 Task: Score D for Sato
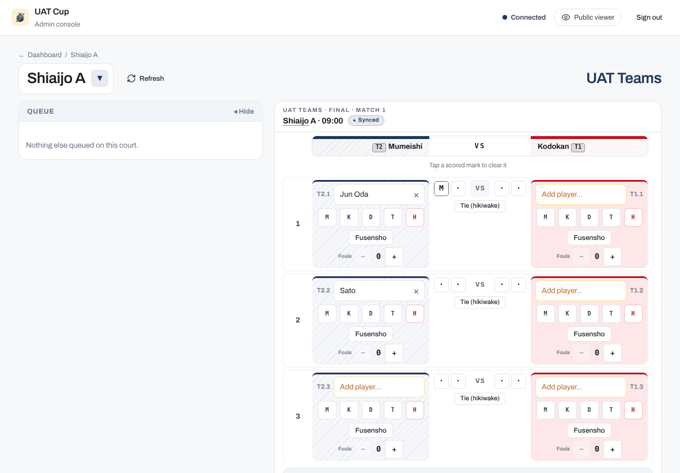tap(371, 314)
